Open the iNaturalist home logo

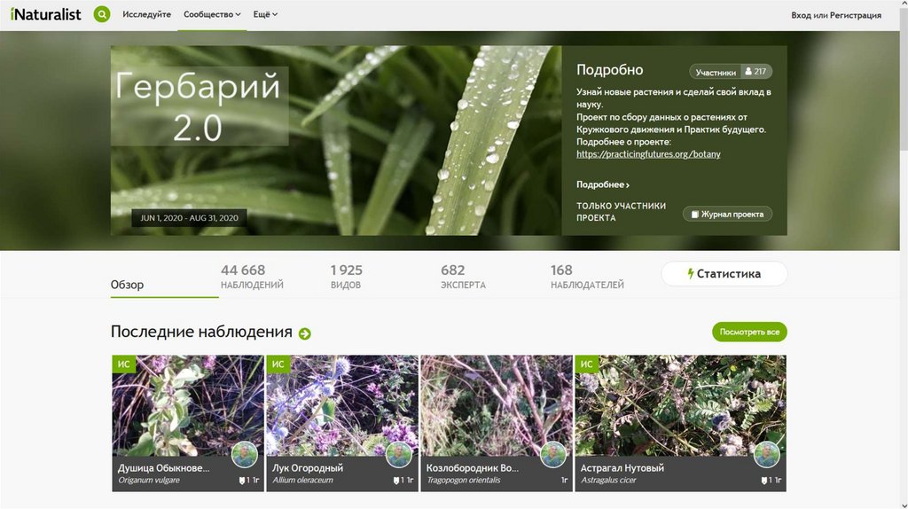[46, 14]
